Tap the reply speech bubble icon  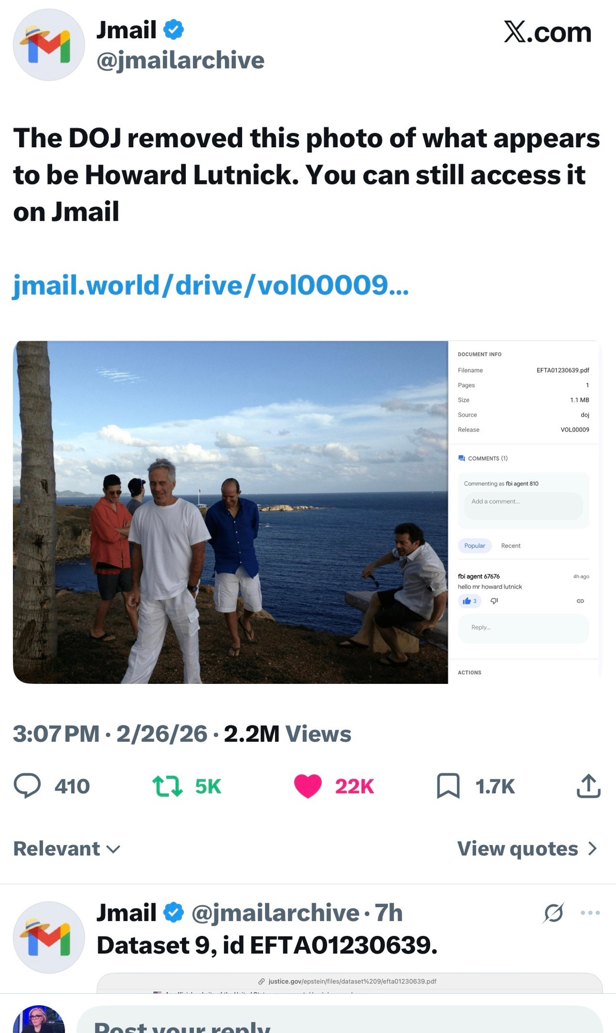click(27, 786)
